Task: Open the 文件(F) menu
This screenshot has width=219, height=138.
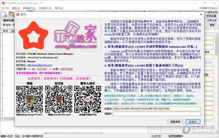Action: point(5,8)
